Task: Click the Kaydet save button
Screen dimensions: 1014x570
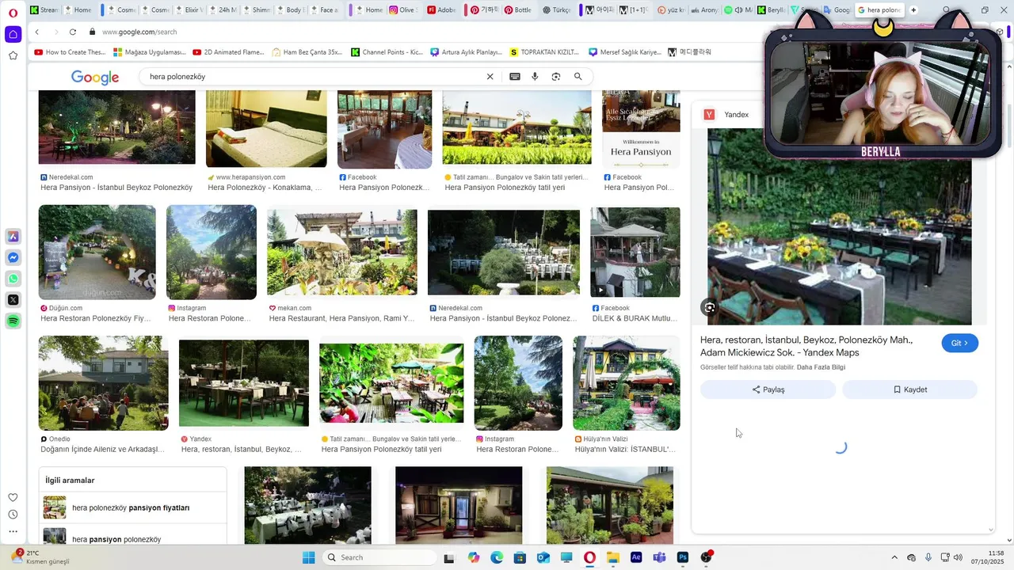Action: pos(909,389)
